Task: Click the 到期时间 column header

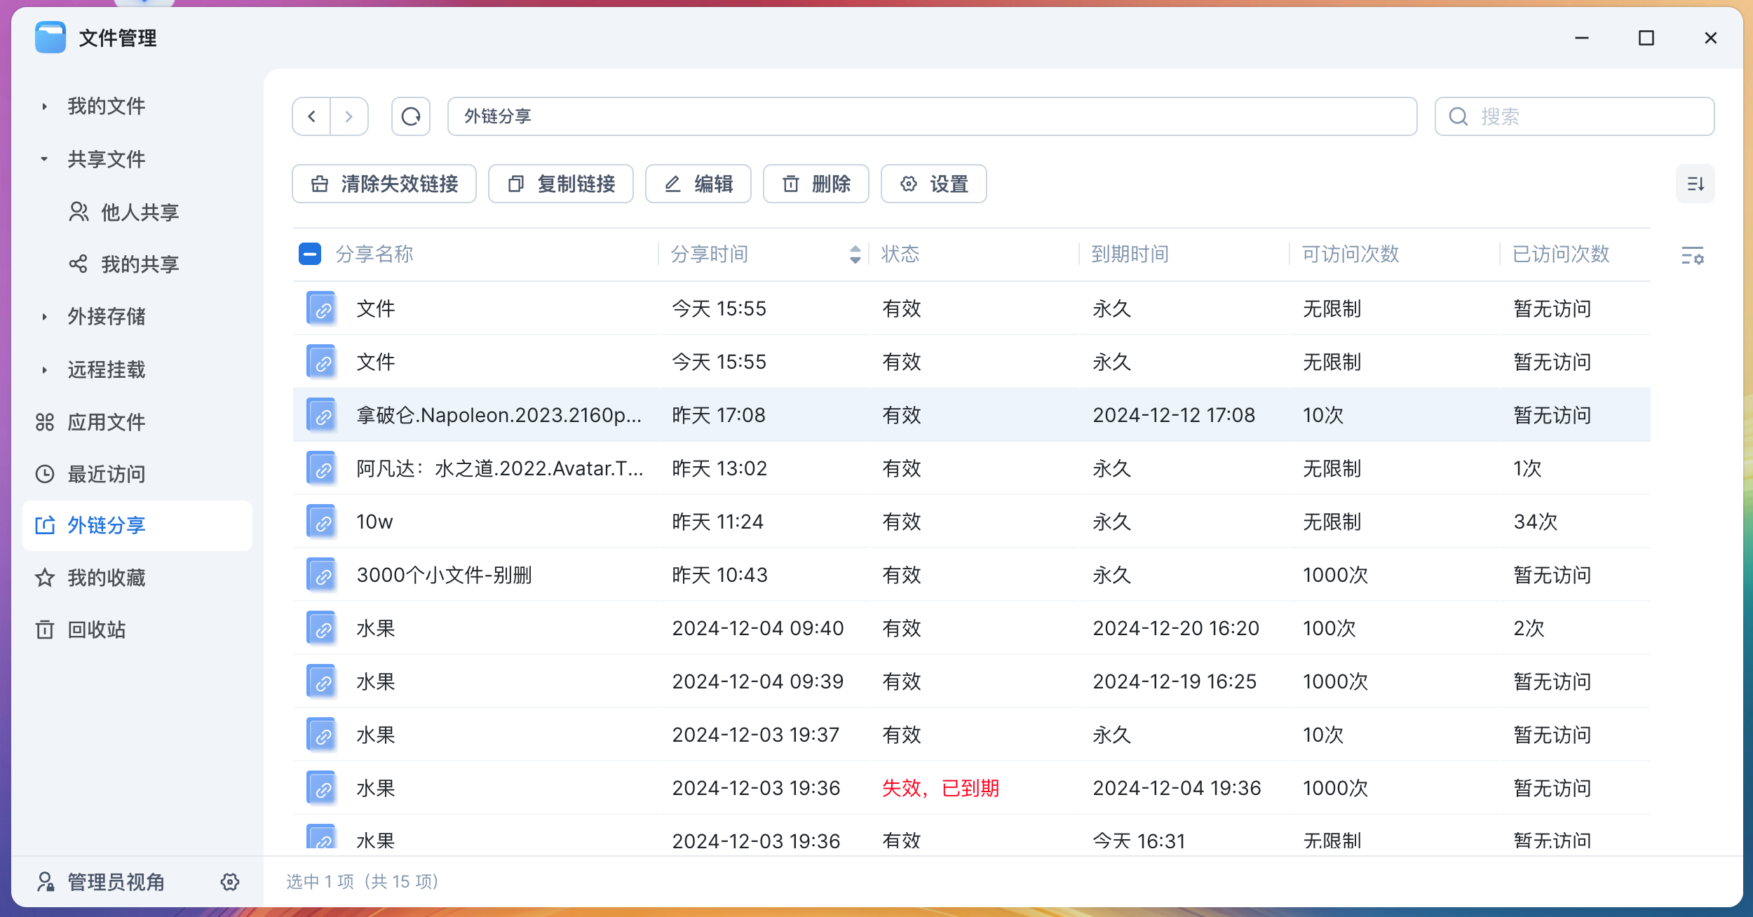Action: pos(1130,254)
